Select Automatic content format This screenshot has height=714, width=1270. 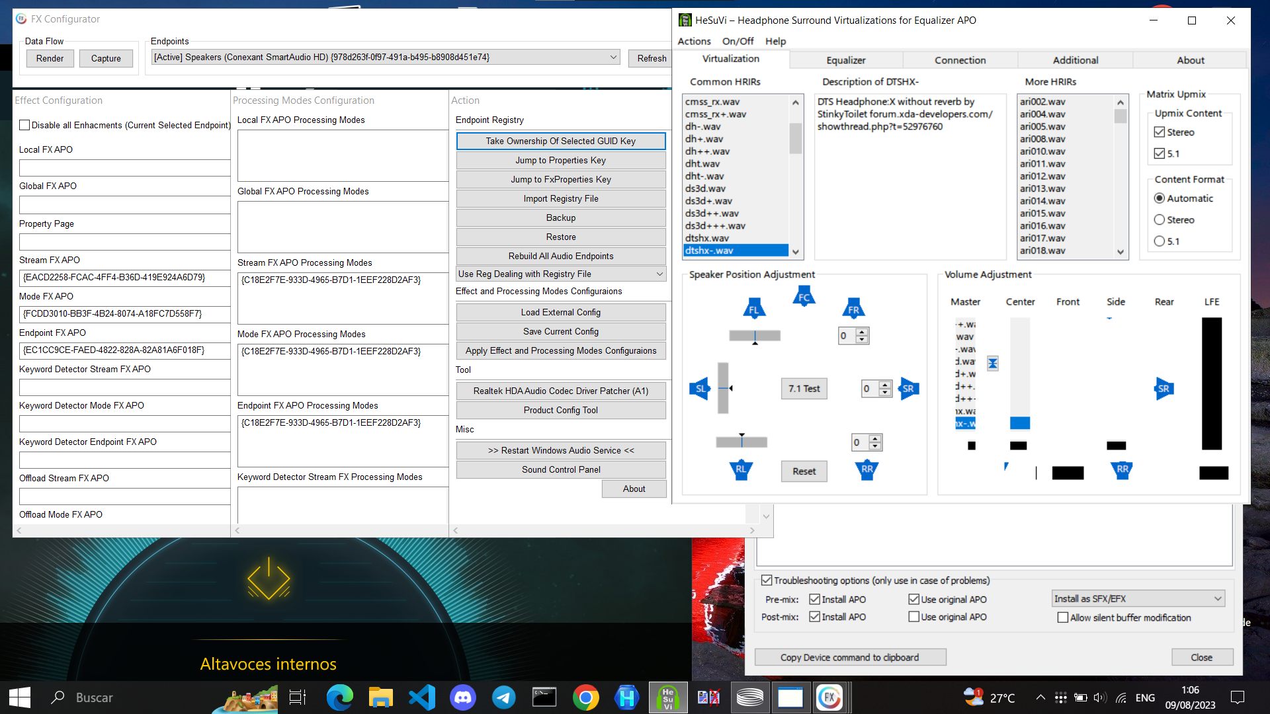click(1160, 198)
